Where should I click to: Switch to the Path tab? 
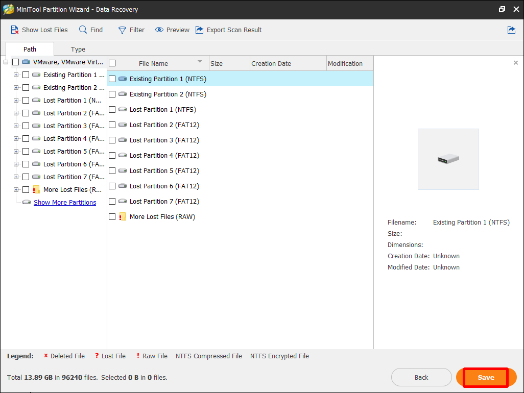tap(30, 49)
